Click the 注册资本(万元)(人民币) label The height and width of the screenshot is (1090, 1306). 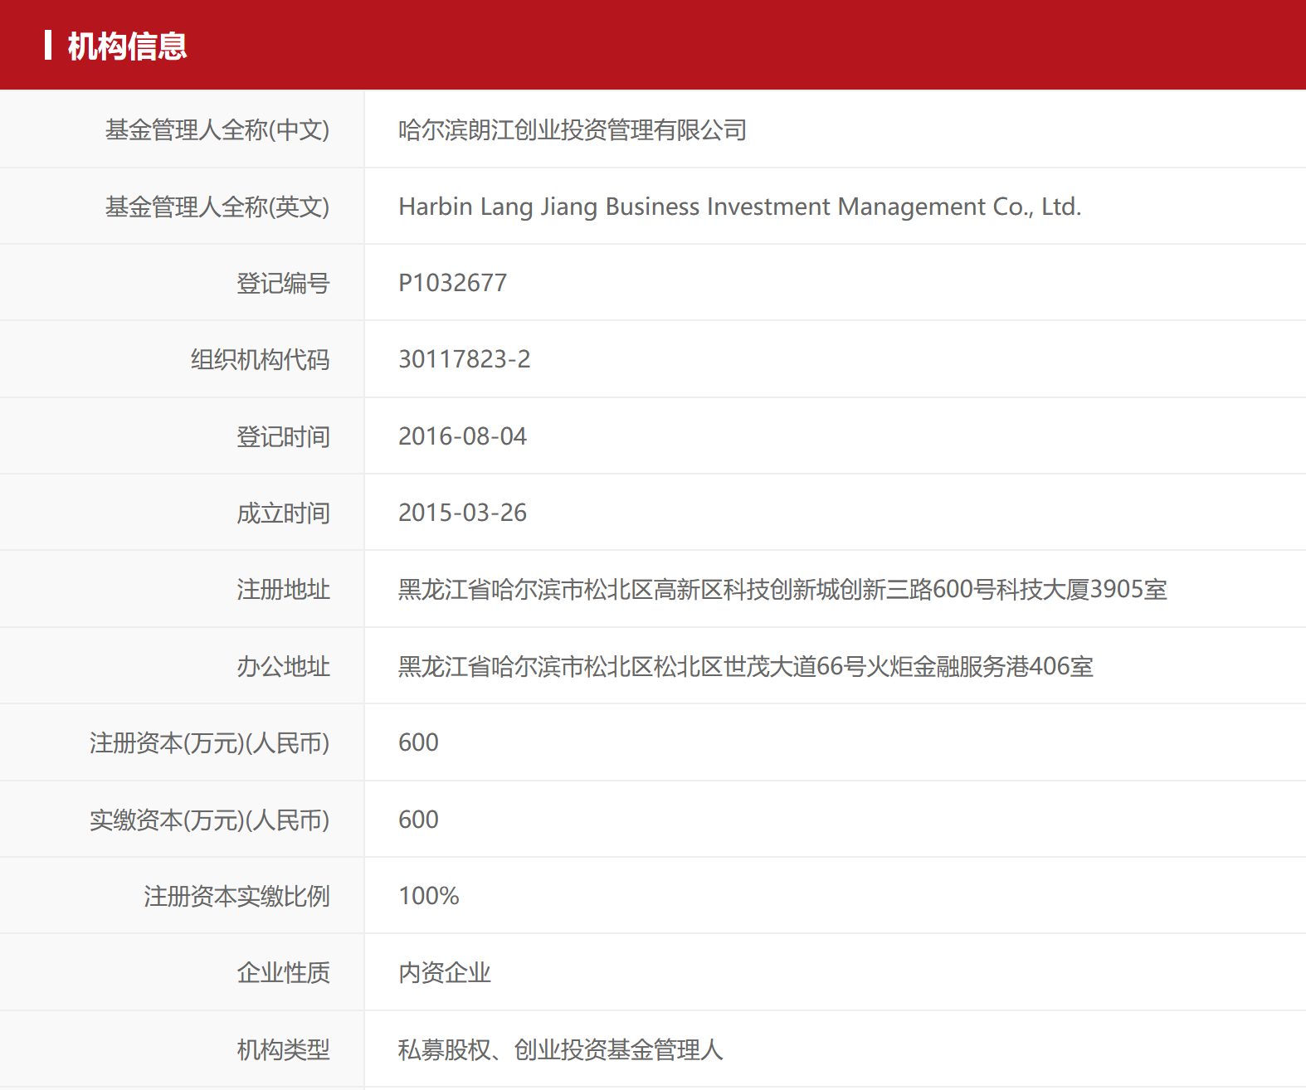point(210,742)
